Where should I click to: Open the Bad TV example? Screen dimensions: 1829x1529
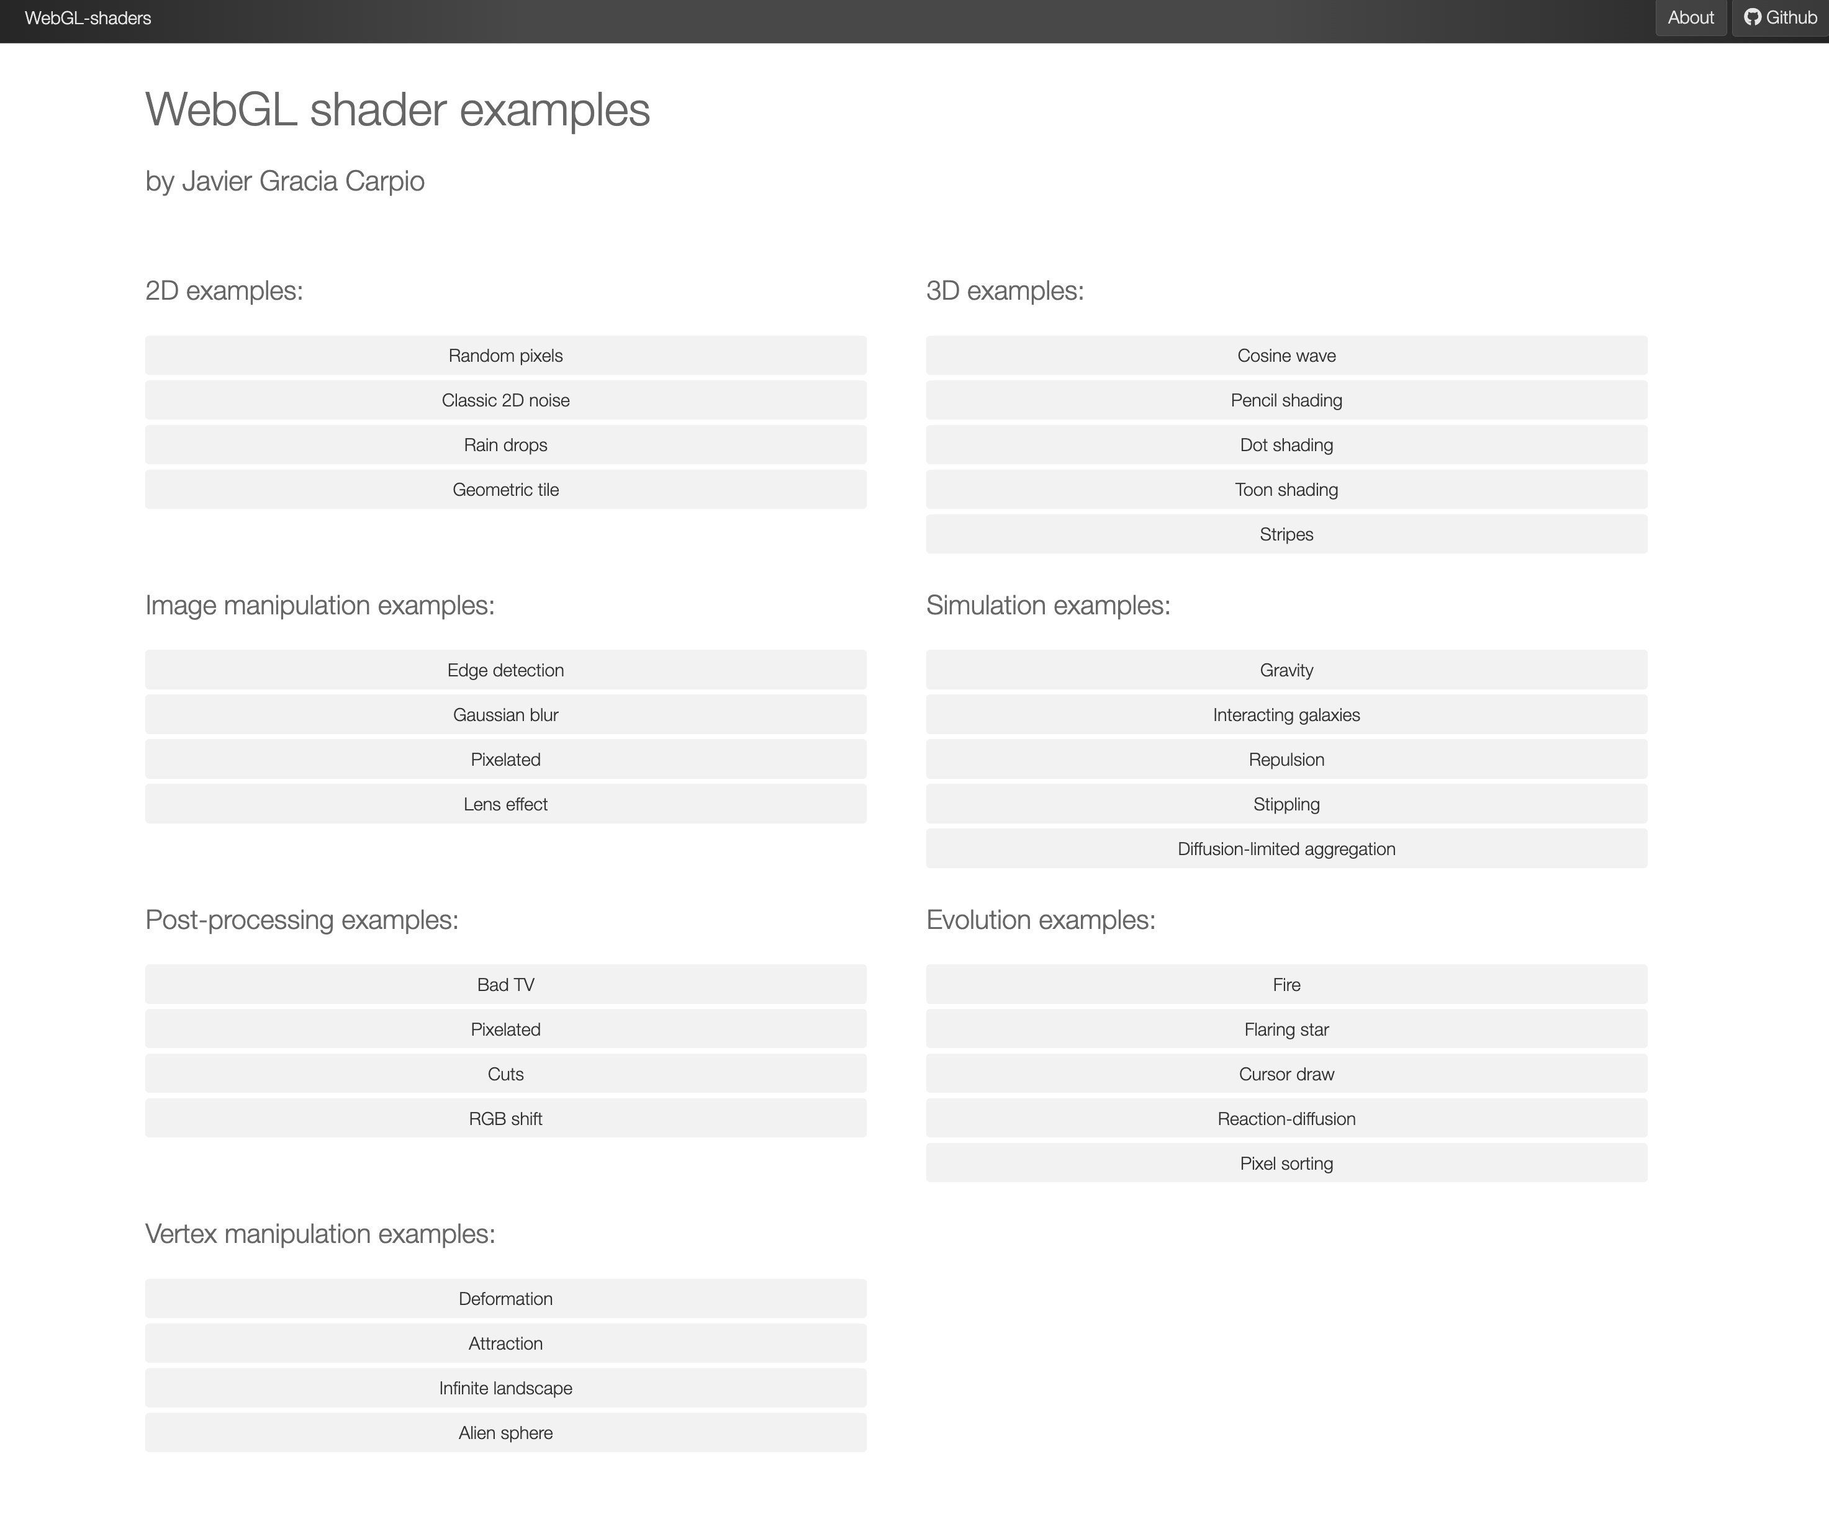coord(505,985)
